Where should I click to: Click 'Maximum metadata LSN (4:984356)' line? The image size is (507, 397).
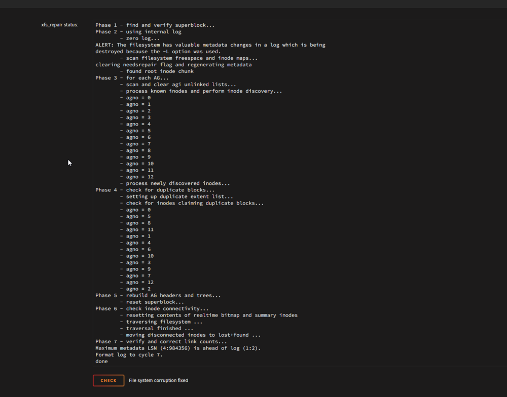click(178, 348)
